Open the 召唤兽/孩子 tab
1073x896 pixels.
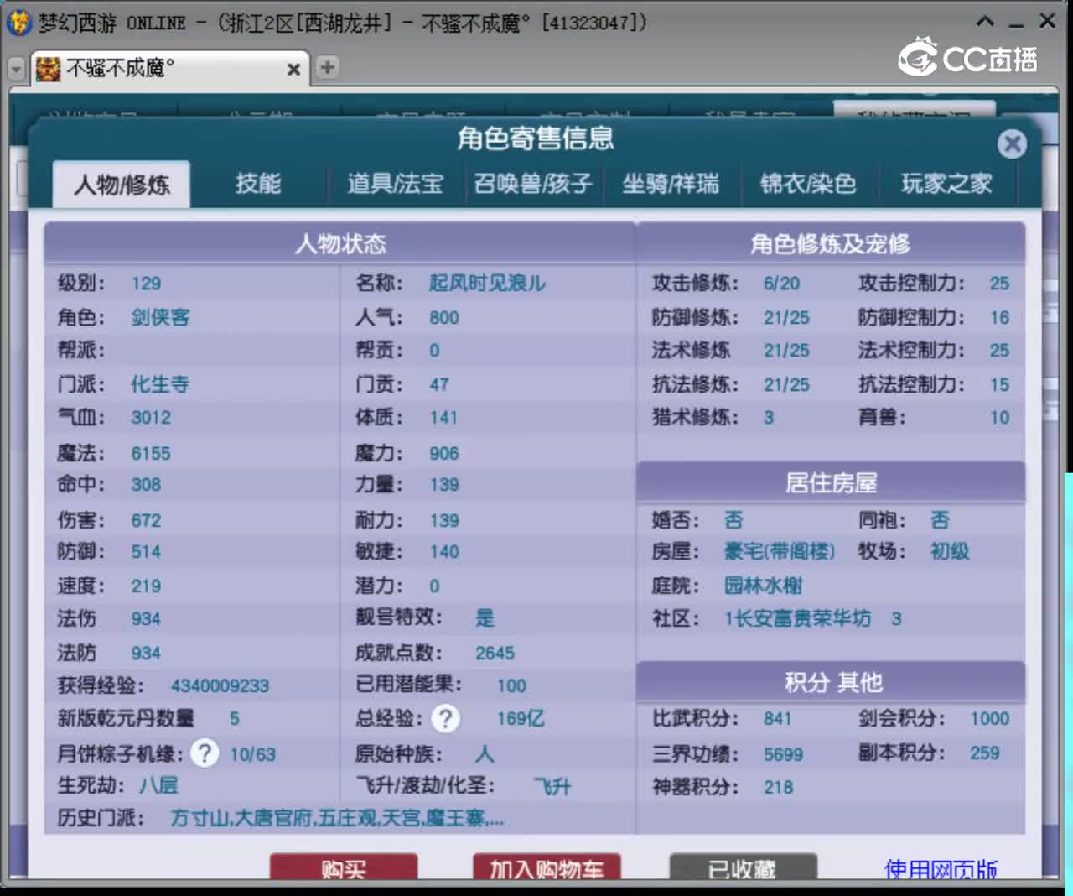pyautogui.click(x=533, y=184)
